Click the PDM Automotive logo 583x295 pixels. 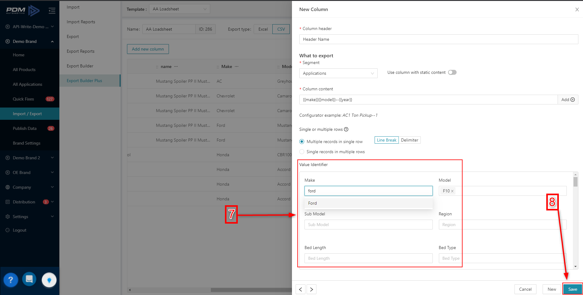(23, 11)
